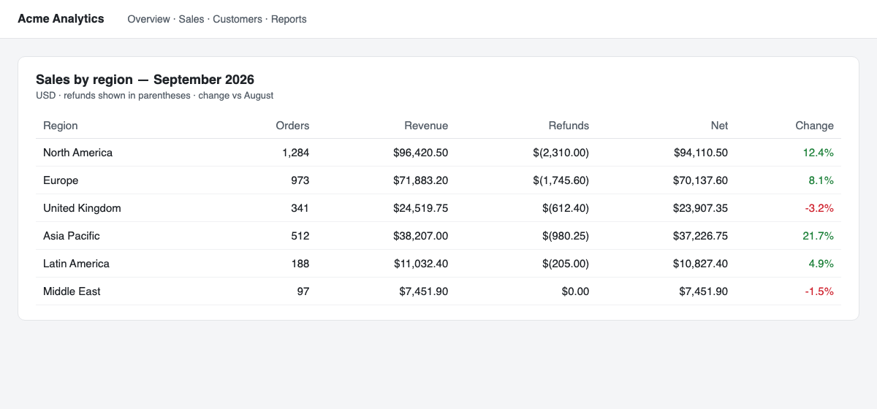This screenshot has width=877, height=409.
Task: Select the Europe region cell
Action: click(x=61, y=180)
